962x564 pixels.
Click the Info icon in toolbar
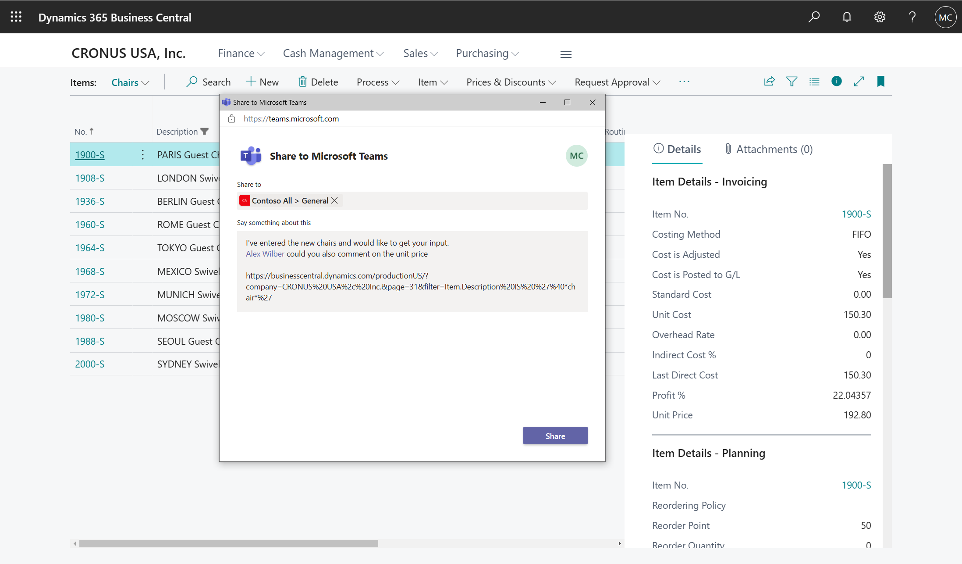coord(836,81)
